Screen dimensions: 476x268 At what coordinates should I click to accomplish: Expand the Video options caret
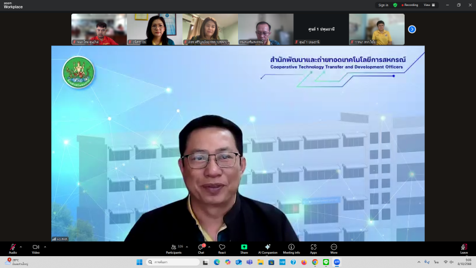(x=45, y=247)
